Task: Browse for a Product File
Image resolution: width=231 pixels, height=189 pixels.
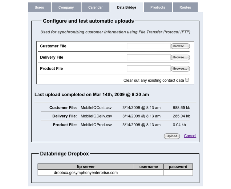Action: [x=180, y=69]
